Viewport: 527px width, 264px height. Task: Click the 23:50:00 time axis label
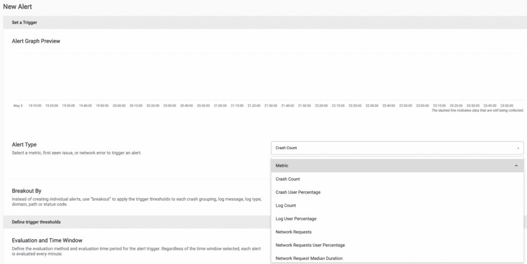pyautogui.click(x=507, y=105)
